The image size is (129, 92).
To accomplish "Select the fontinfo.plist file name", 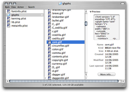I will 19,11.
